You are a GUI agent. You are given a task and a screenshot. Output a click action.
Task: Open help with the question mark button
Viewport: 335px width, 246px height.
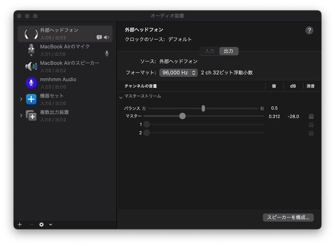pos(309,30)
